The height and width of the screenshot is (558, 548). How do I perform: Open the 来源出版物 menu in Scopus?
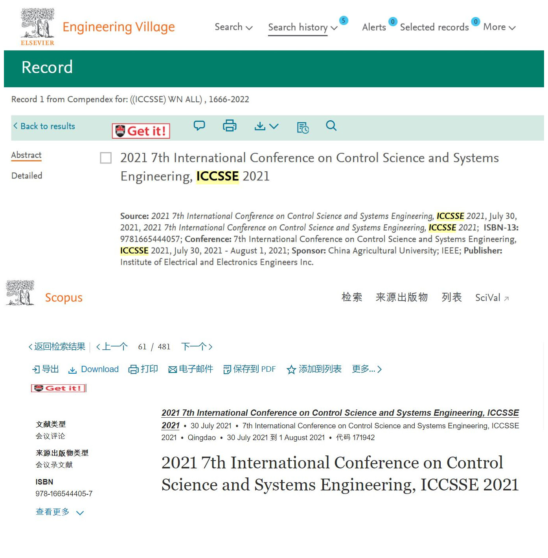click(401, 297)
